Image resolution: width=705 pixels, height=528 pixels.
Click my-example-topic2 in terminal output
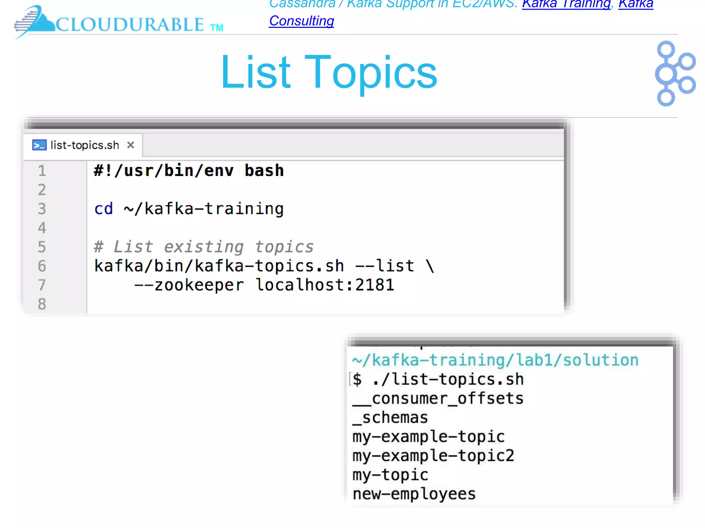433,456
